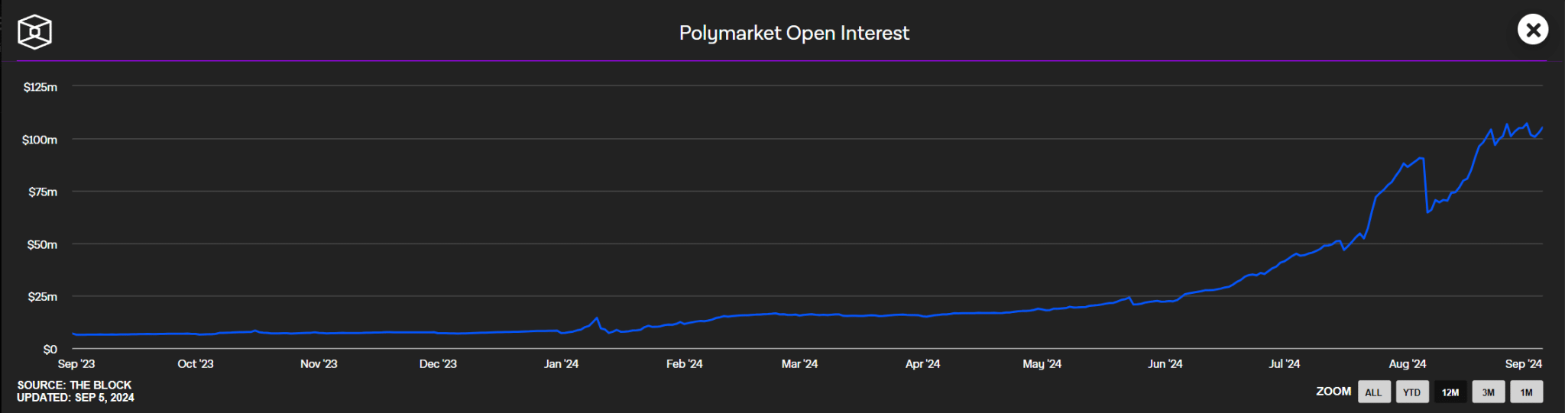Click the May '24 x-axis label
Screen dimensions: 1565x413
click(1042, 363)
